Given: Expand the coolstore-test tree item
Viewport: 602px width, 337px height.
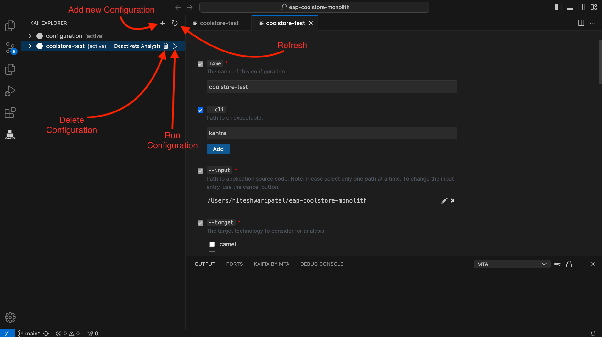Looking at the screenshot, I should pyautogui.click(x=30, y=46).
